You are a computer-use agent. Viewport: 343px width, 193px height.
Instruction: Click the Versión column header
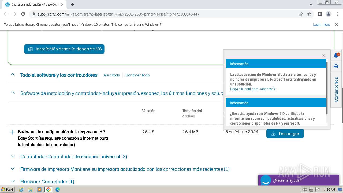(149, 111)
